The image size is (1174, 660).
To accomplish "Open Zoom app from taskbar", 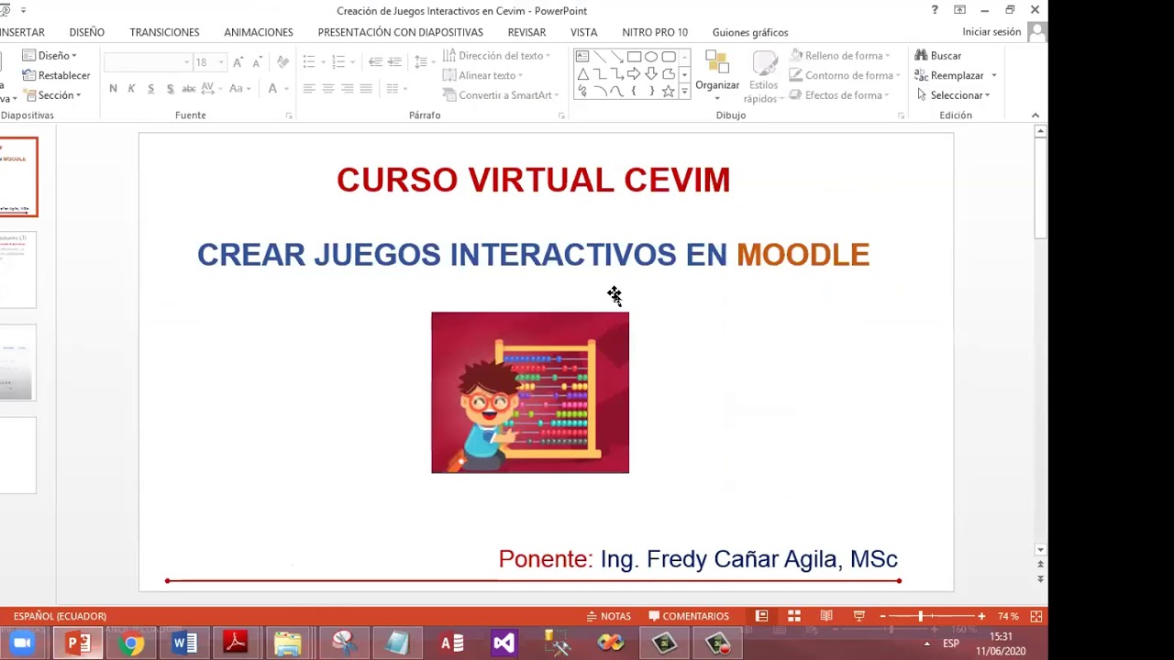I will point(22,643).
